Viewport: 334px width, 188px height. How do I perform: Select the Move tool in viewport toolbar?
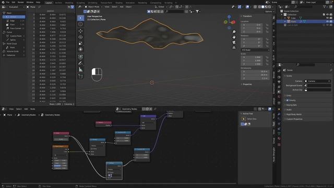click(80, 31)
